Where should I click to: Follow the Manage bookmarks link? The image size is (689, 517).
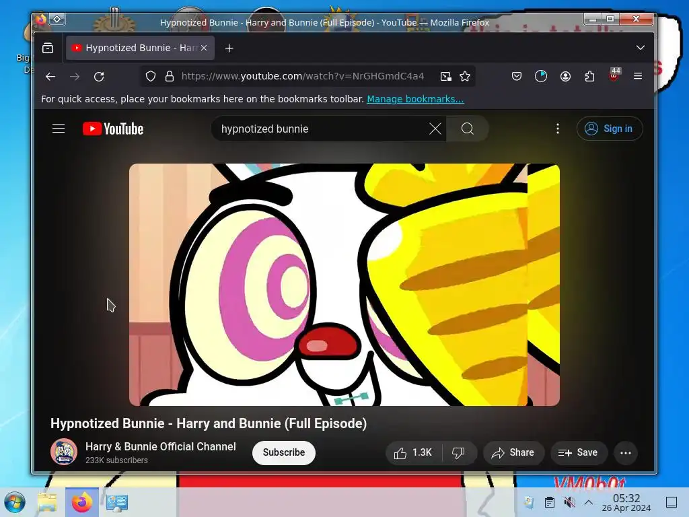415,99
